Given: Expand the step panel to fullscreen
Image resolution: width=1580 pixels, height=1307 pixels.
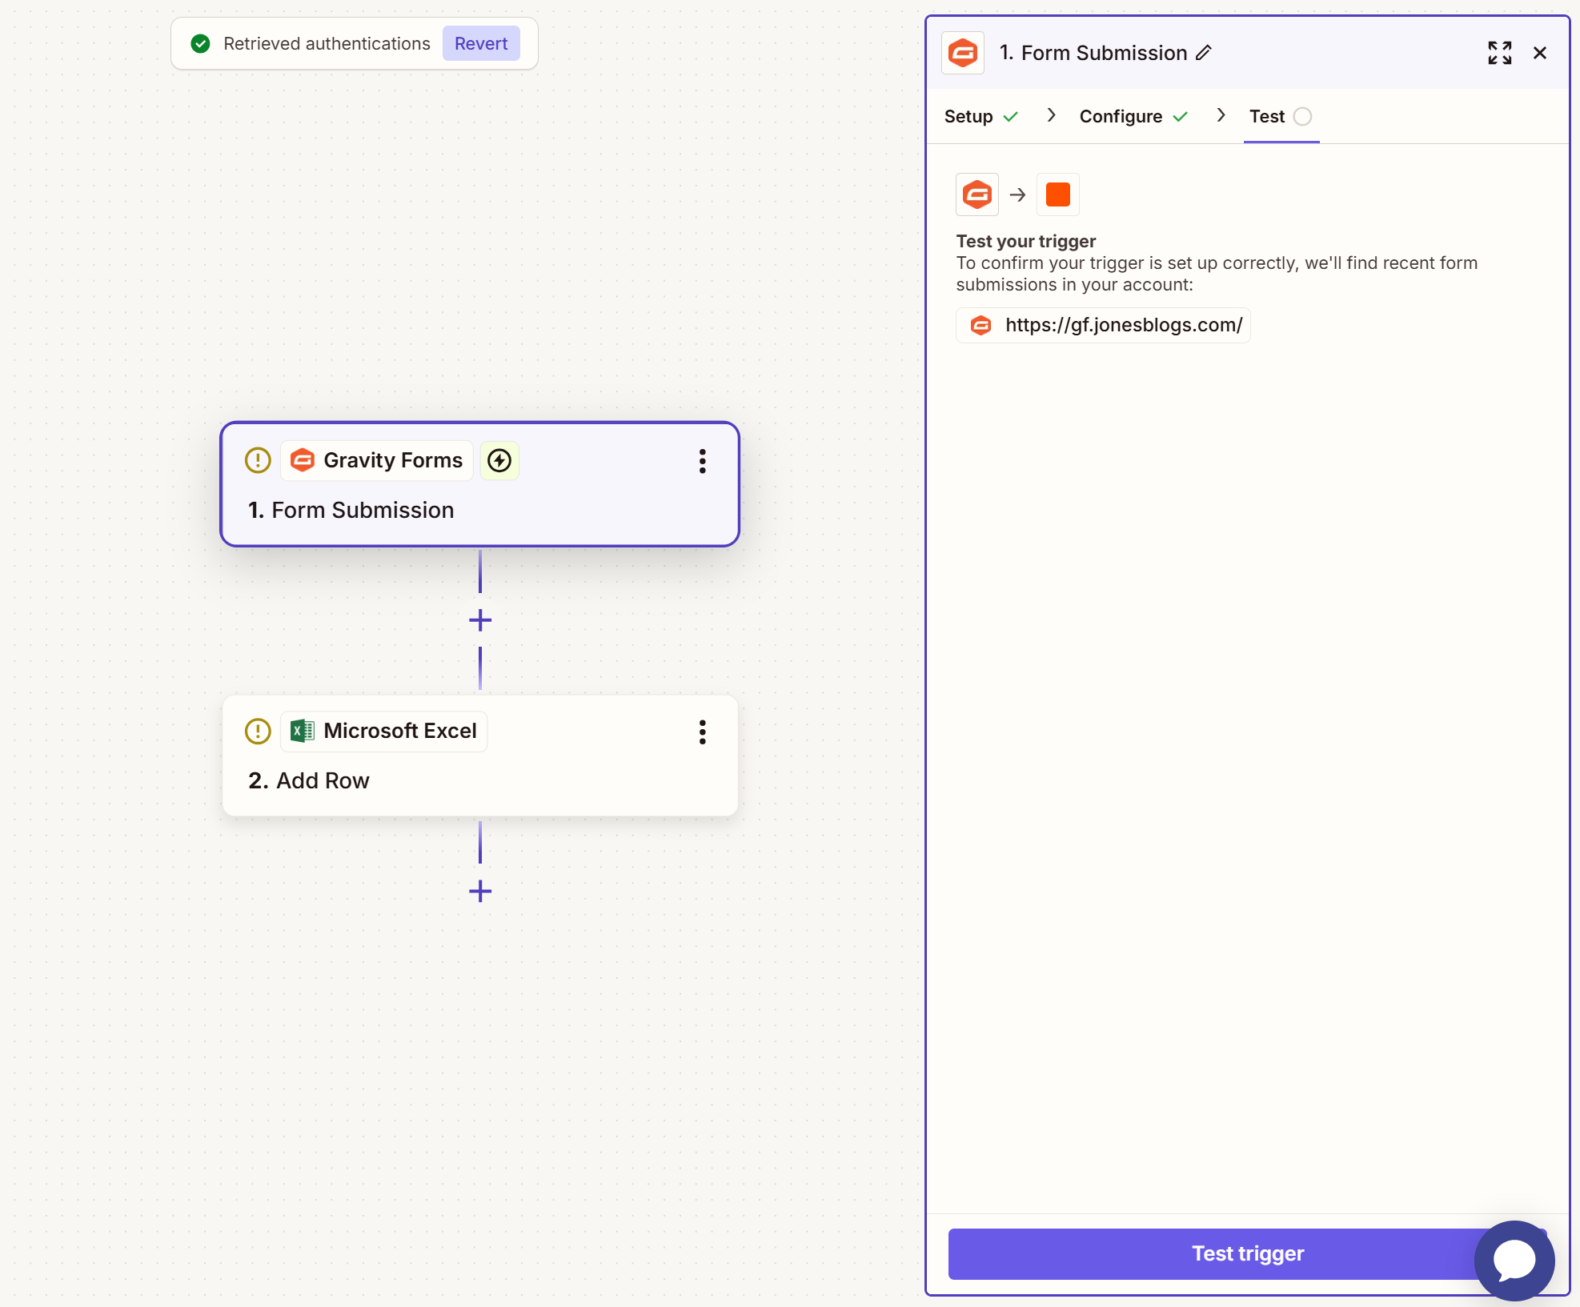Looking at the screenshot, I should (x=1499, y=53).
